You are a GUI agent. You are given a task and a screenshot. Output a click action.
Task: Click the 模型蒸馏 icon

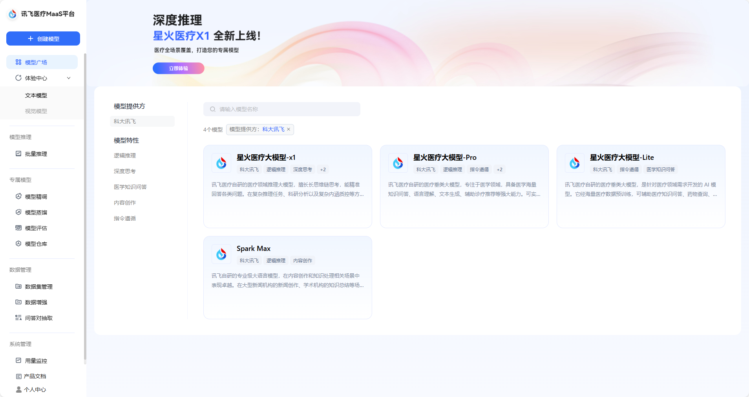(18, 212)
